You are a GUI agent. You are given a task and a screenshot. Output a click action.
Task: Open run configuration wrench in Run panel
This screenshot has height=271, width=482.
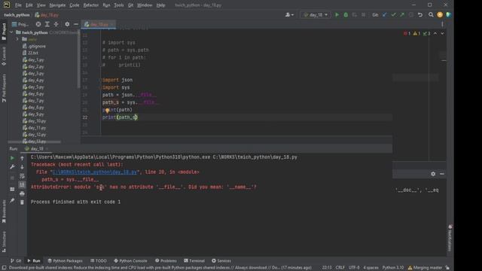(12, 167)
